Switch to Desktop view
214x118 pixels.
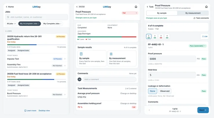44,111
